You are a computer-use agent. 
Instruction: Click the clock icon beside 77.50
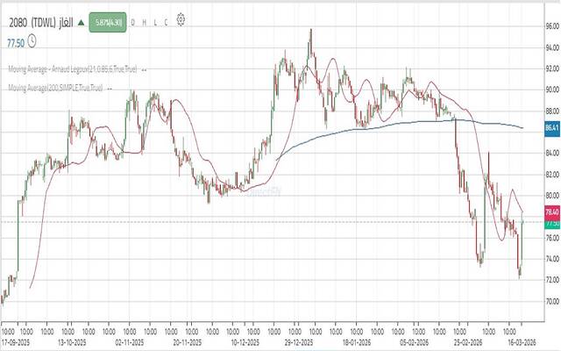point(32,40)
